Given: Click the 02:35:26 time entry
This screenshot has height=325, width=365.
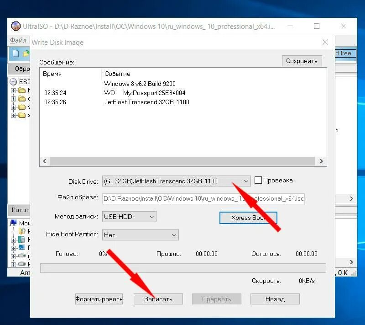Looking at the screenshot, I should (55, 102).
